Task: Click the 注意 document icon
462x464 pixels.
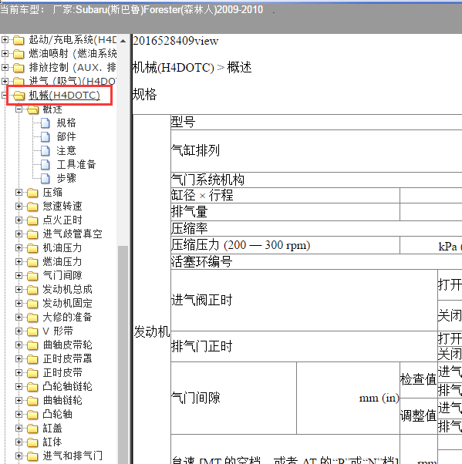Action: coord(46,150)
